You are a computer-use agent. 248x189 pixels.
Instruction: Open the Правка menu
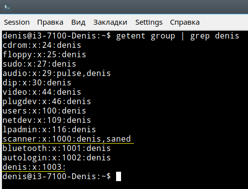pos(50,22)
